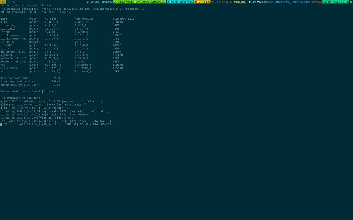
Task: Click the libllvm19 download progress line with ETA
Action: pos(56,124)
